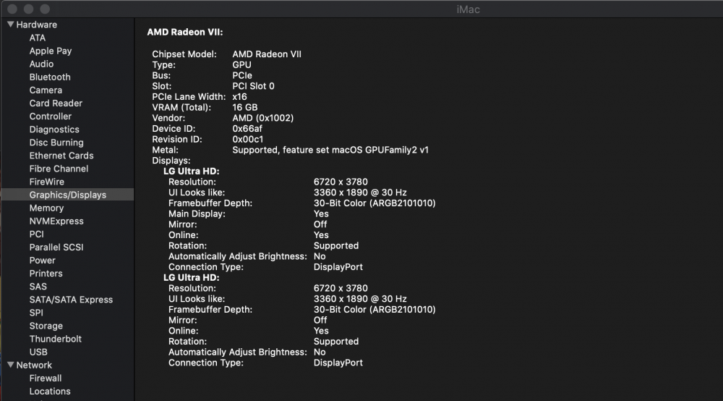Collapse the Hardware section triangle
The height and width of the screenshot is (401, 723).
(11, 25)
